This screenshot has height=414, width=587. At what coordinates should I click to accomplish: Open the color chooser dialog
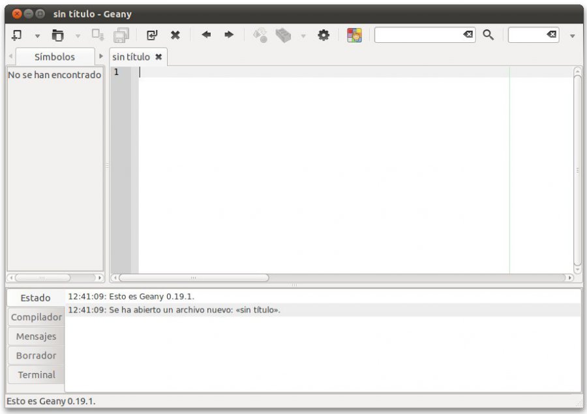pos(354,35)
